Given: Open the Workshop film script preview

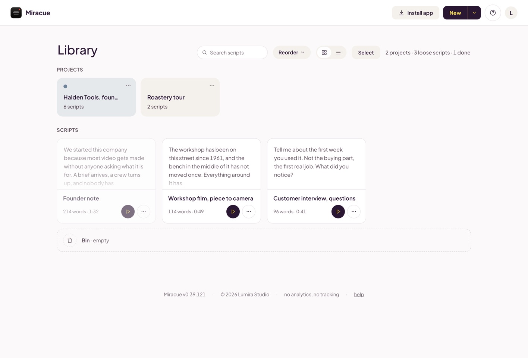Looking at the screenshot, I should tap(211, 164).
